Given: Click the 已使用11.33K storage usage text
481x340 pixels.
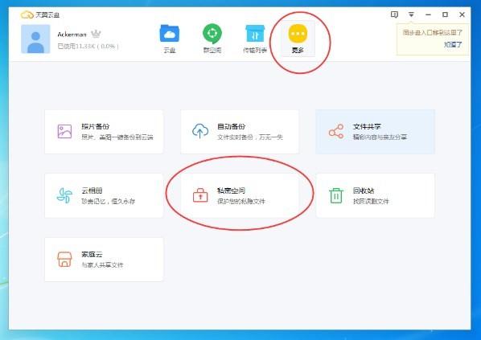Looking at the screenshot, I should point(88,47).
